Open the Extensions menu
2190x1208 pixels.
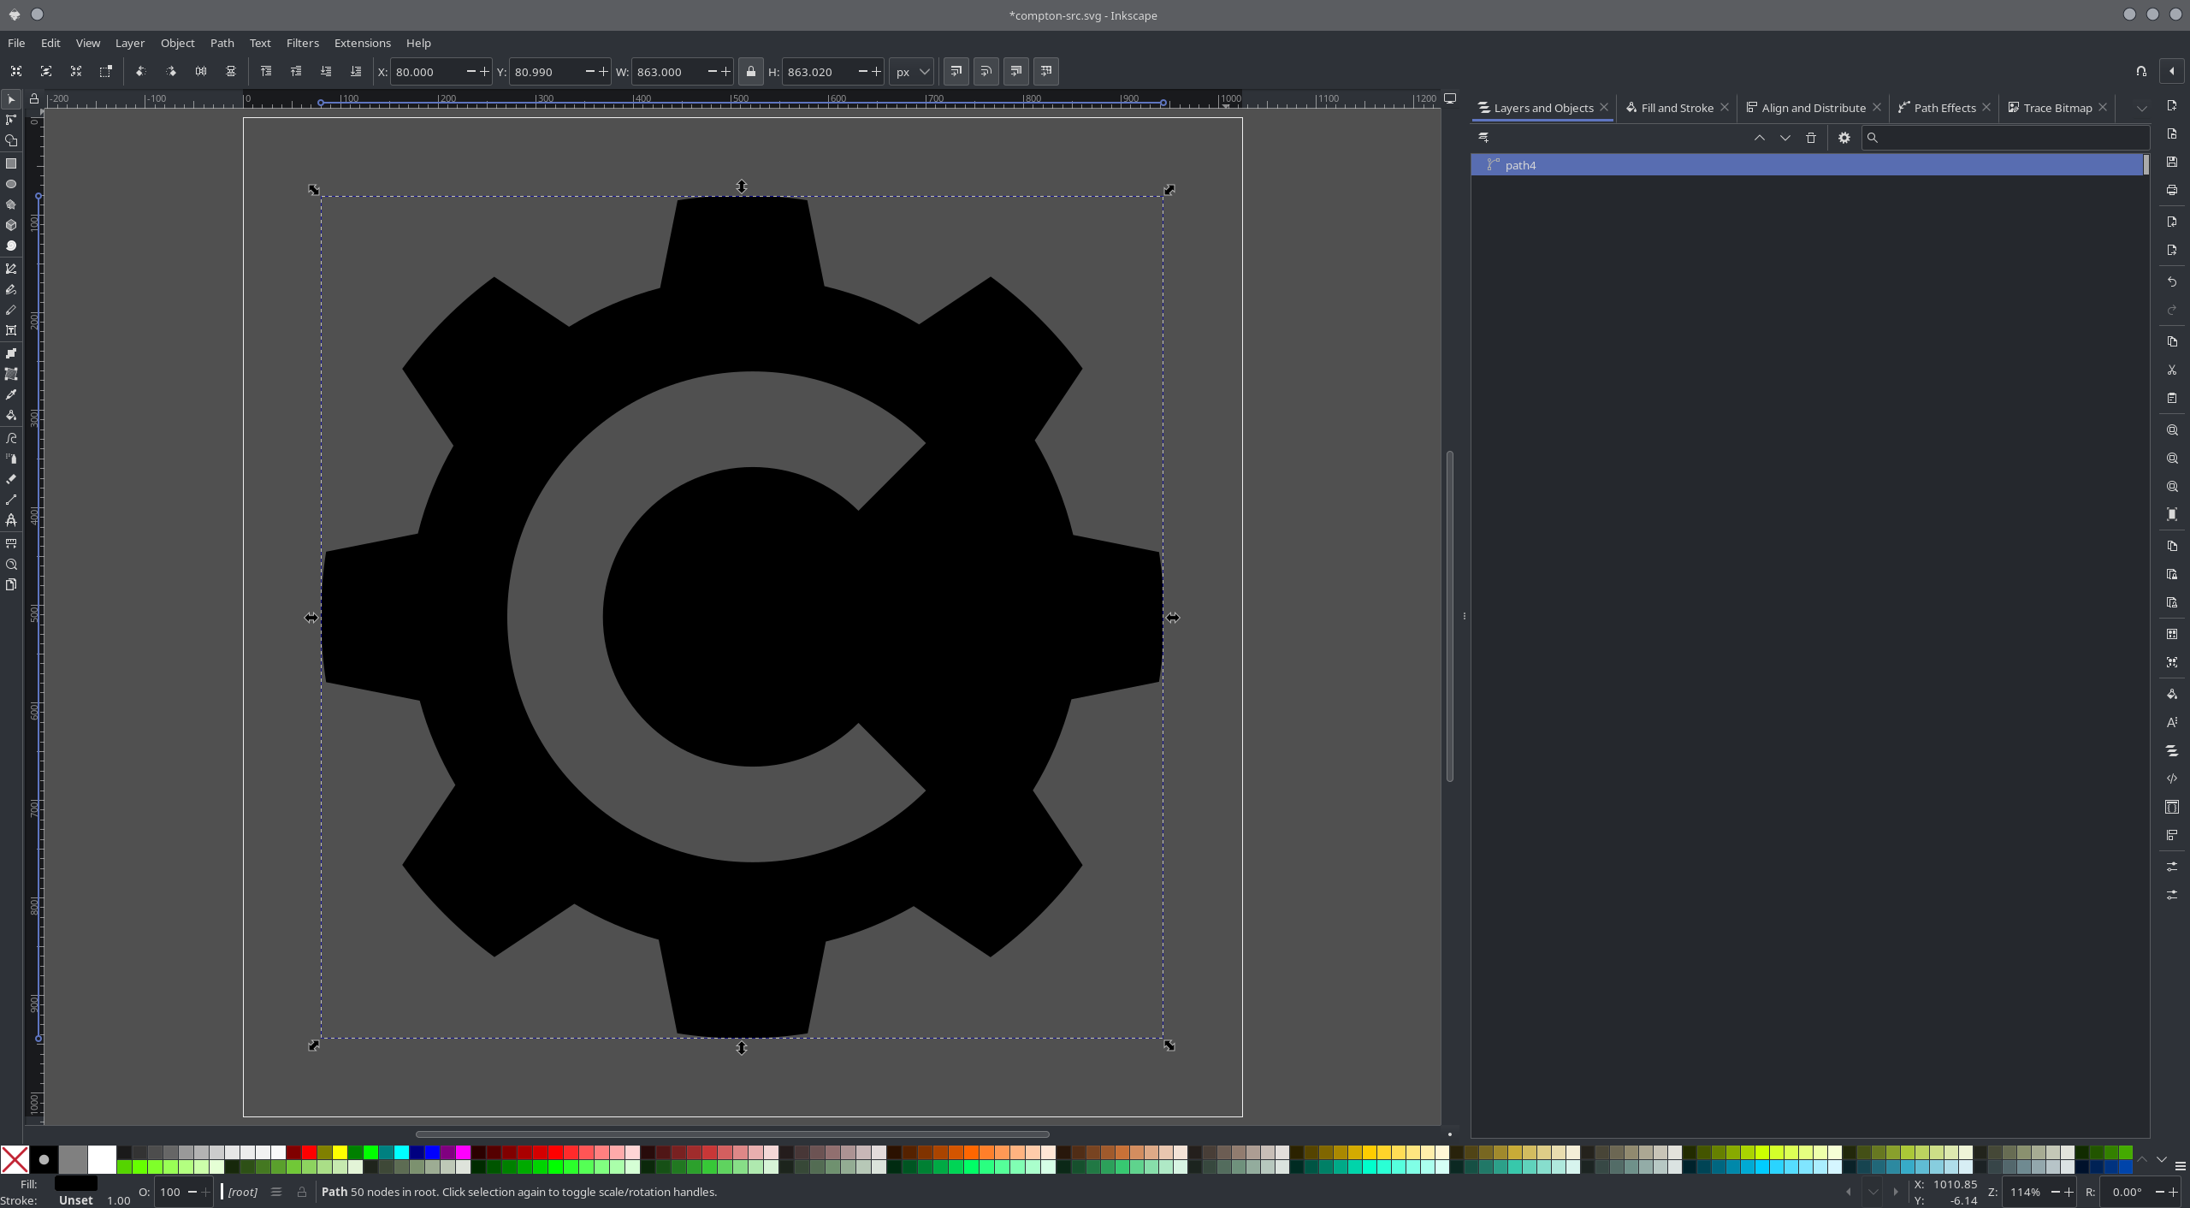tap(362, 43)
